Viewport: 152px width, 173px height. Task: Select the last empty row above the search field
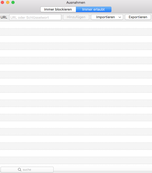coord(76,160)
